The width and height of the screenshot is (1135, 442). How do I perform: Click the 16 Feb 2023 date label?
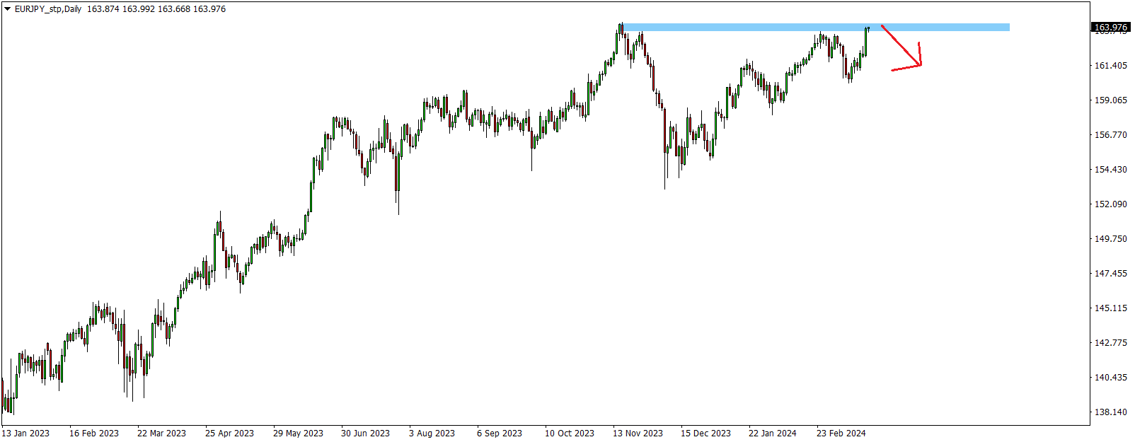click(x=94, y=434)
